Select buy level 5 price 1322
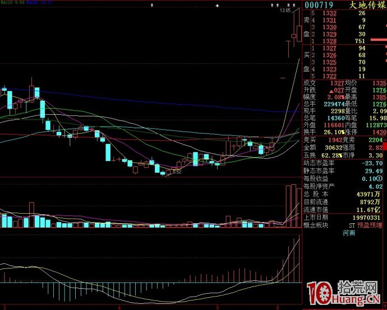Viewport: 387px width, 310px height. pos(329,76)
